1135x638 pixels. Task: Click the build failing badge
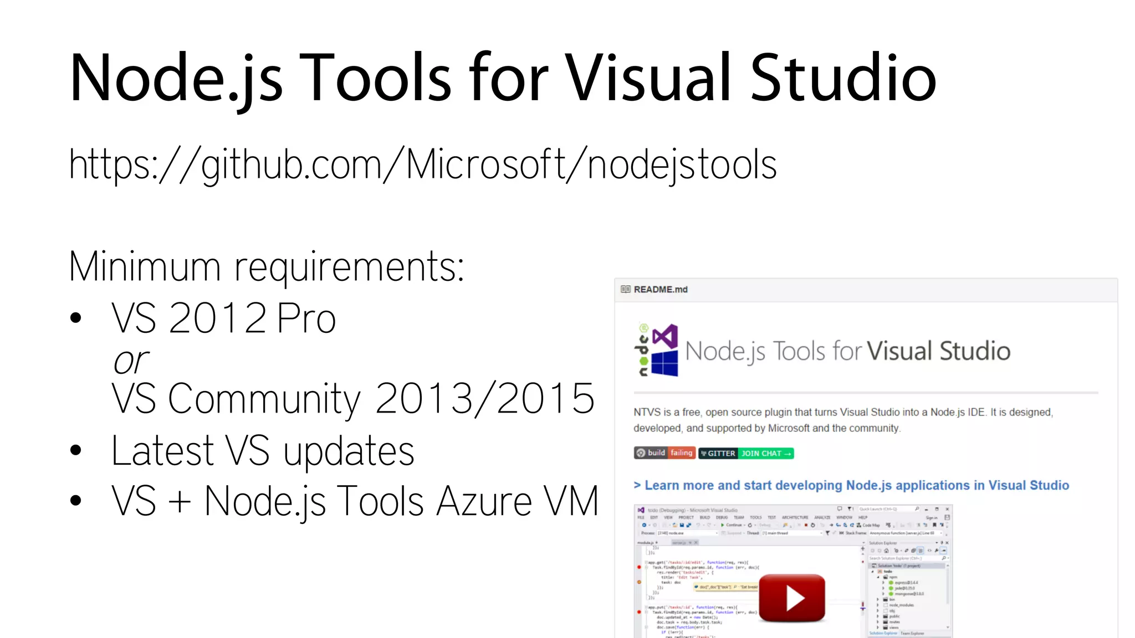(x=664, y=453)
